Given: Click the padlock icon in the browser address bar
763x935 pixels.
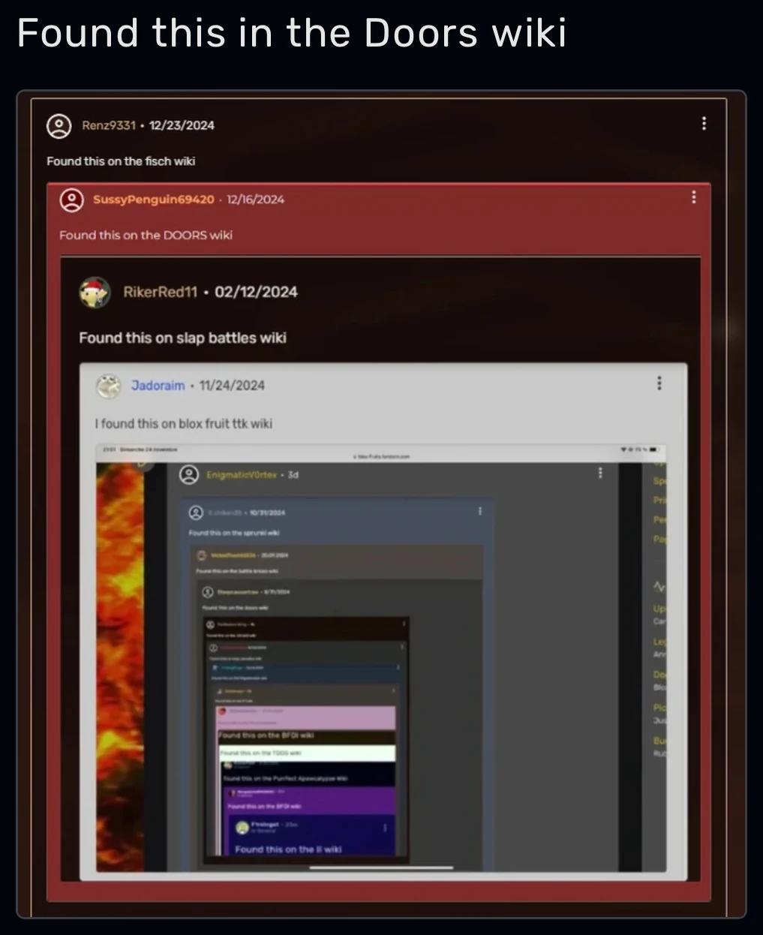Looking at the screenshot, I should point(356,455).
